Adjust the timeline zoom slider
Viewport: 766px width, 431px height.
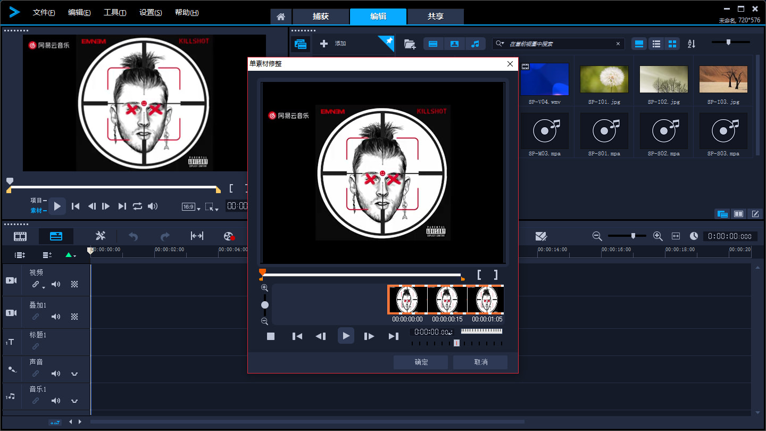[627, 236]
